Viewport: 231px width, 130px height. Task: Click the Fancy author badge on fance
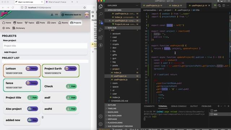click(32, 83)
